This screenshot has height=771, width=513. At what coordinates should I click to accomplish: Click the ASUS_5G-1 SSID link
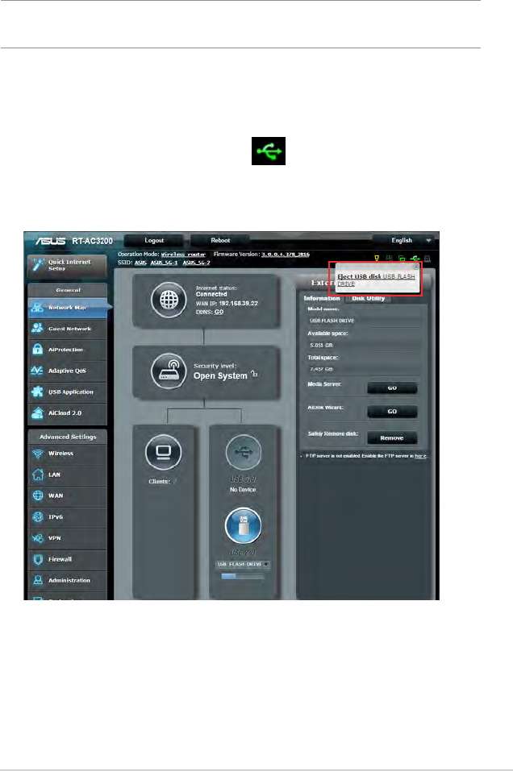pos(164,263)
